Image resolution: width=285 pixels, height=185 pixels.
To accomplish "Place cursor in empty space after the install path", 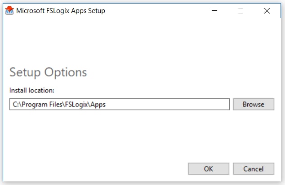I will tap(171, 104).
